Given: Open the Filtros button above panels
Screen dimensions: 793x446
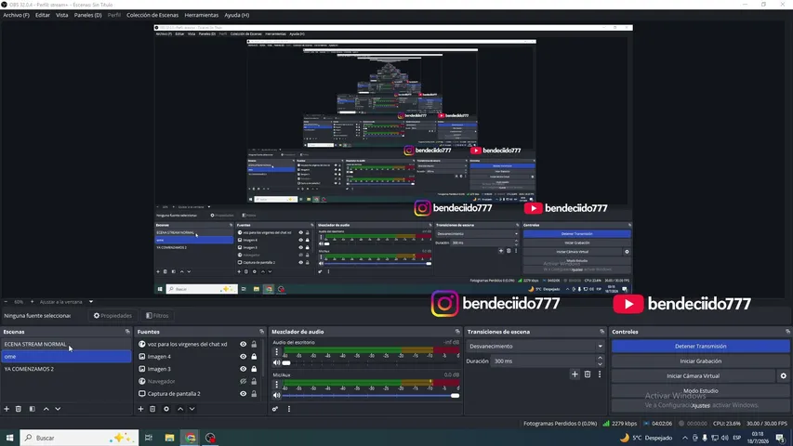Looking at the screenshot, I should pos(157,316).
